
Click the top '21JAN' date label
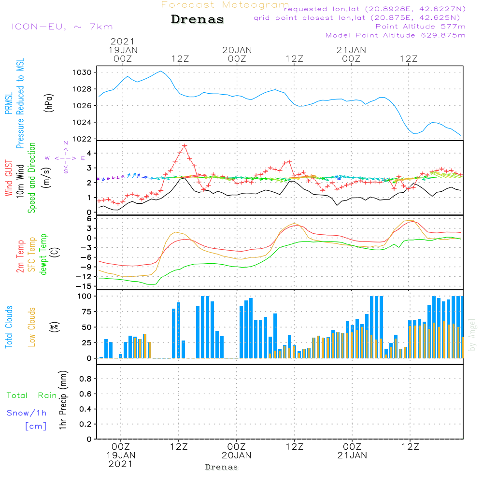351,50
